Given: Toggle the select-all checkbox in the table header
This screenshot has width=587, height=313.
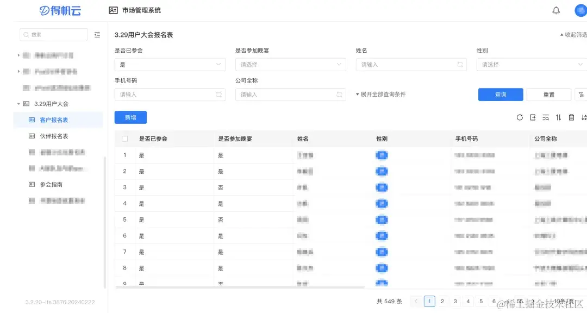Looking at the screenshot, I should (123, 139).
